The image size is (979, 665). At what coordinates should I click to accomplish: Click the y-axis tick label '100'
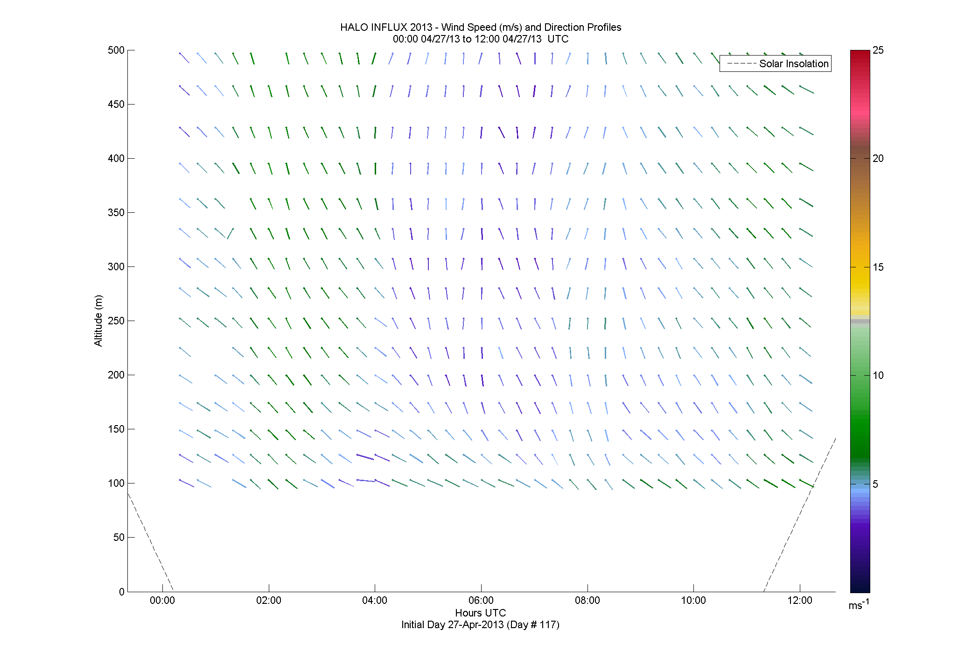[x=116, y=483]
